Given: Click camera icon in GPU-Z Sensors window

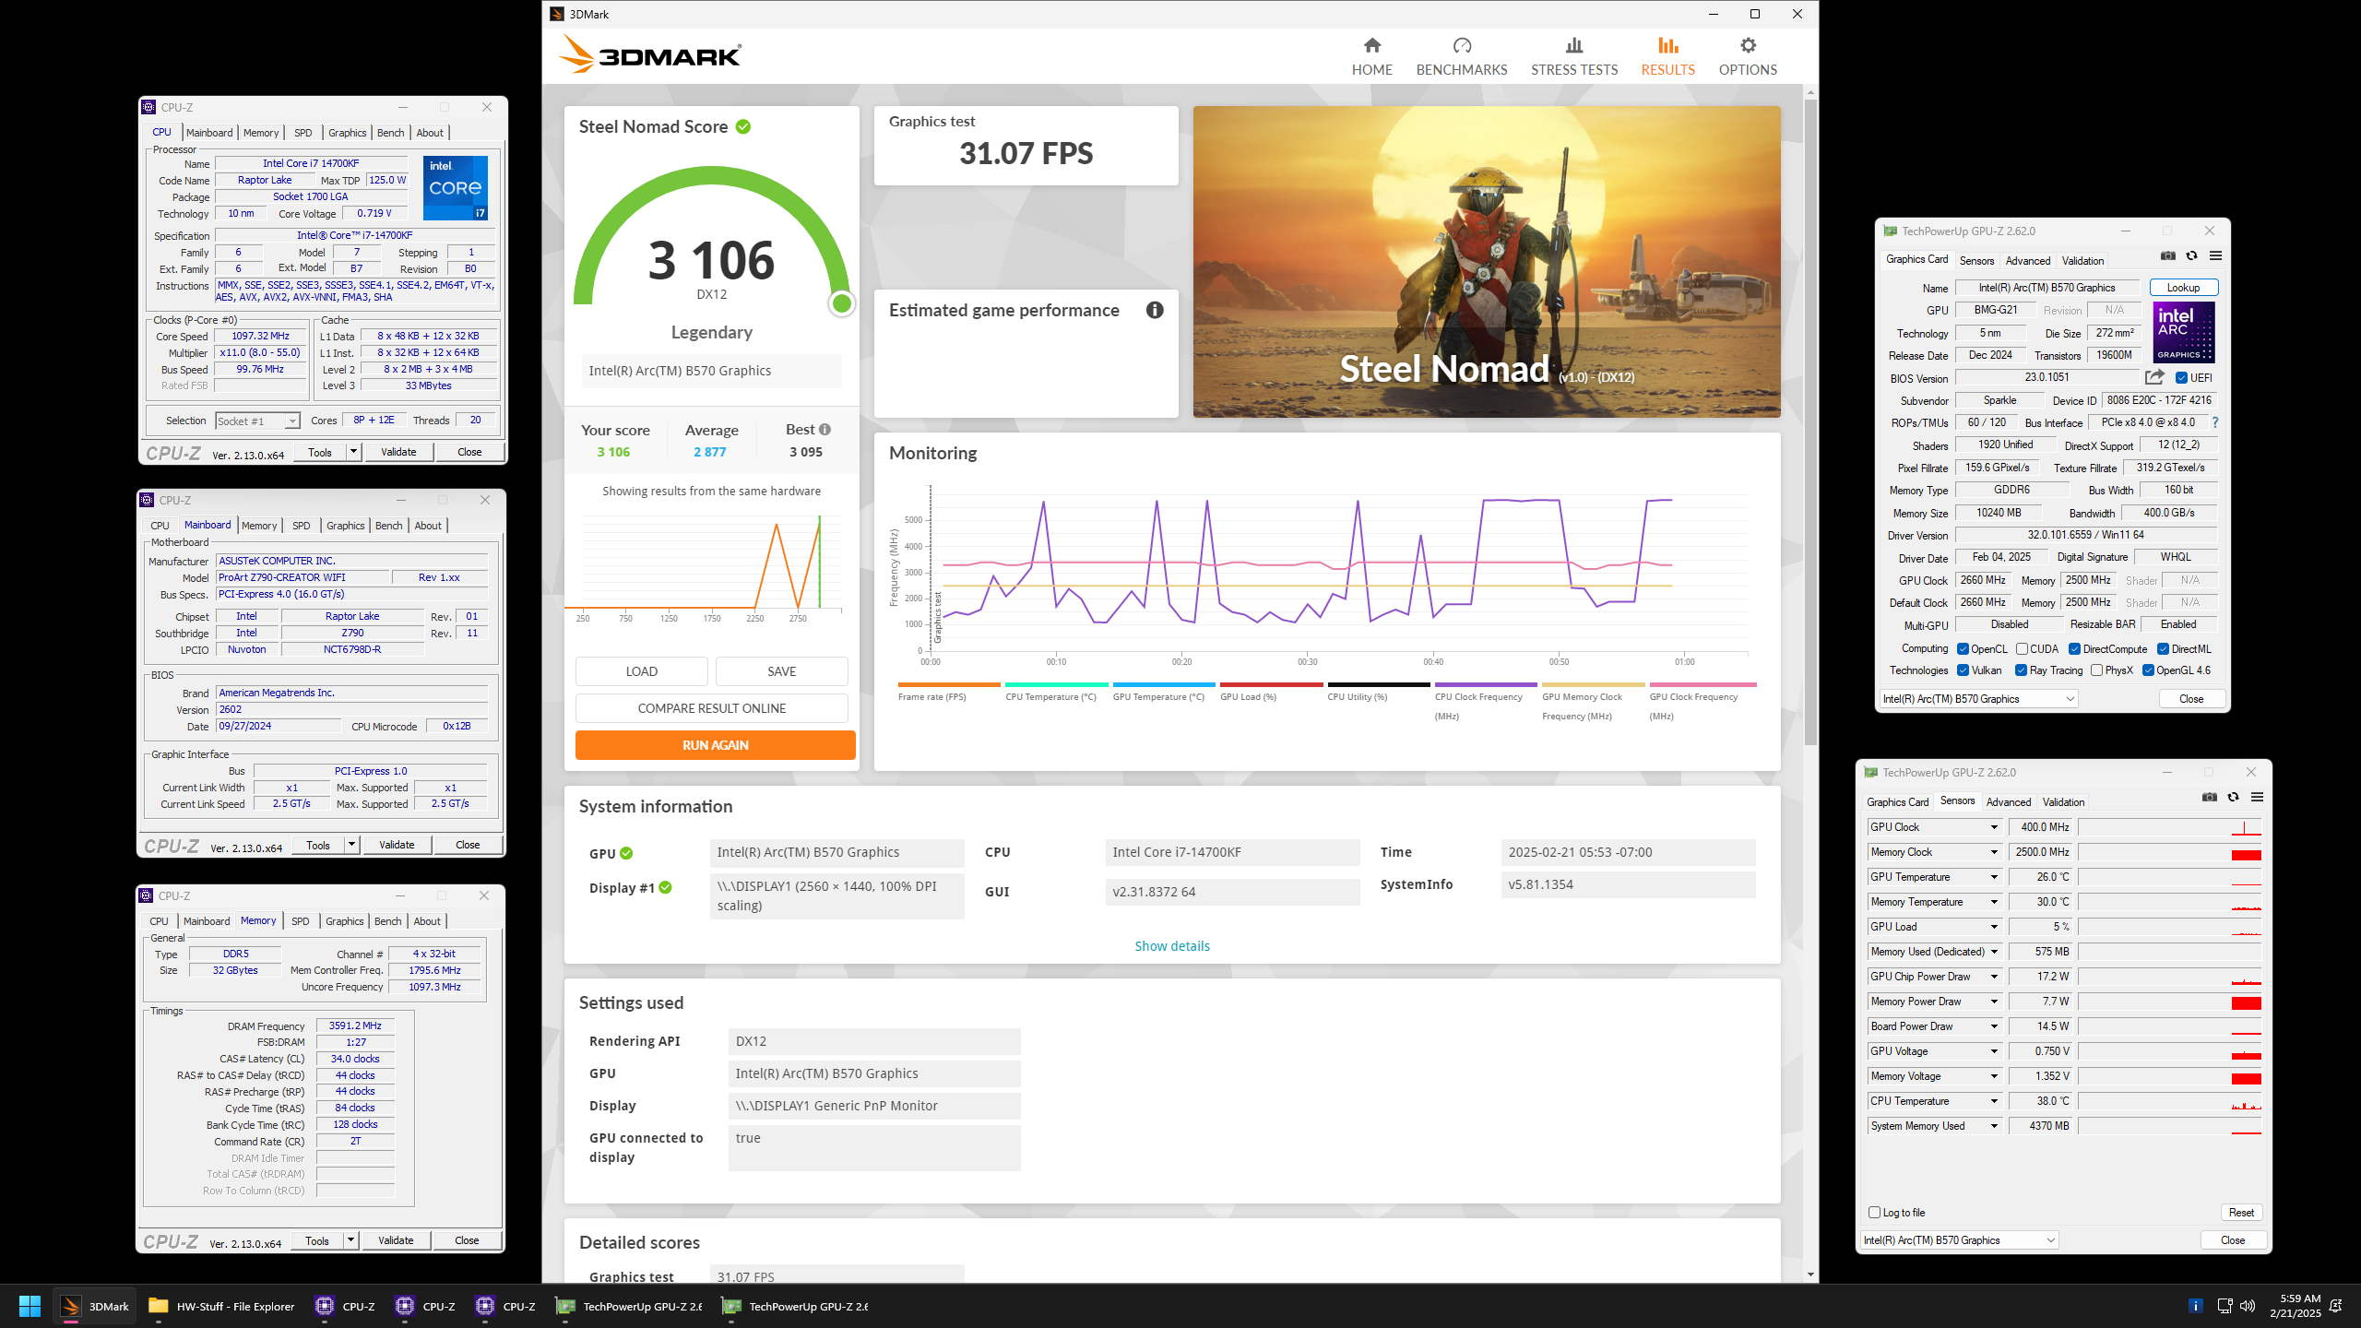Looking at the screenshot, I should click(x=2210, y=798).
